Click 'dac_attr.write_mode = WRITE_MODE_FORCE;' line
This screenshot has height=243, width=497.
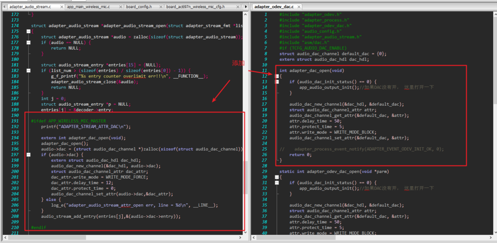99,177
